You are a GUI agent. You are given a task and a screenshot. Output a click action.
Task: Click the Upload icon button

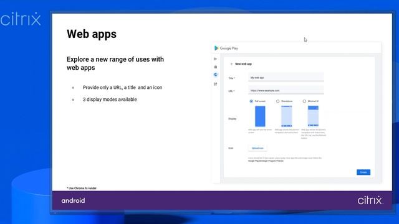pyautogui.click(x=257, y=148)
